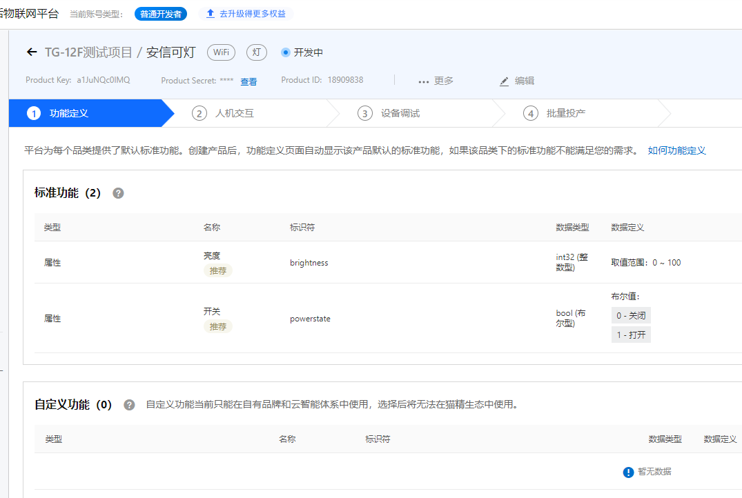Click the '1 - 打开' boolean value tag
Screen dimensions: 742x498
[630, 335]
